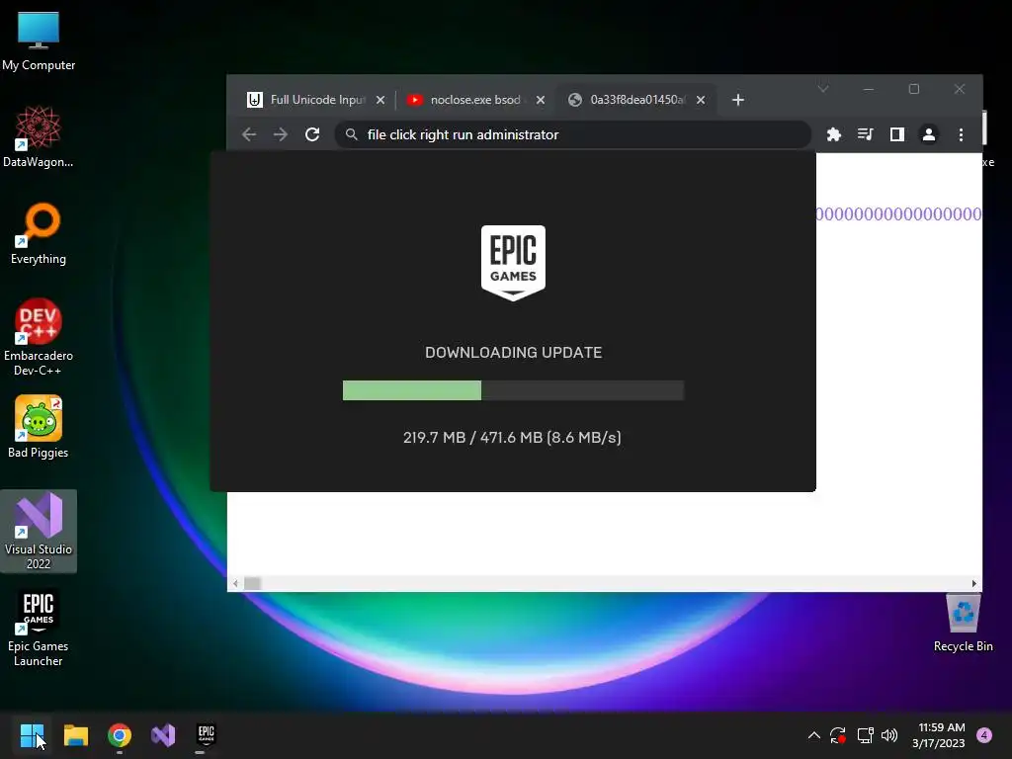This screenshot has height=759, width=1012.
Task: Minimize the Chrome window
Action: pos(869,89)
